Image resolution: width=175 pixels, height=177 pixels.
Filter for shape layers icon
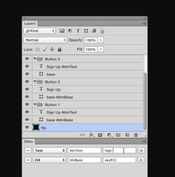click(x=86, y=31)
